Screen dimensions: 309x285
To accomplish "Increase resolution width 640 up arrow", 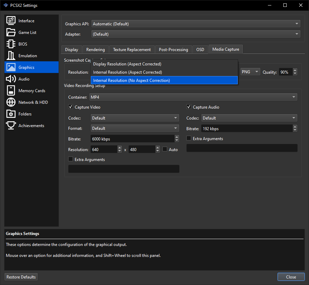I will click(x=120, y=147).
